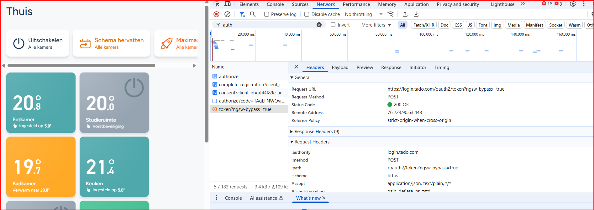Click the horizontal scrollbar under quick actions
The width and height of the screenshot is (594, 210).
pyautogui.click(x=81, y=66)
